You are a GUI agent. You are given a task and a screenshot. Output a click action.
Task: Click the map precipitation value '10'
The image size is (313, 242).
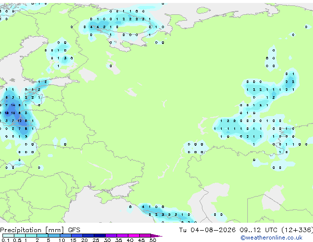[13, 113]
